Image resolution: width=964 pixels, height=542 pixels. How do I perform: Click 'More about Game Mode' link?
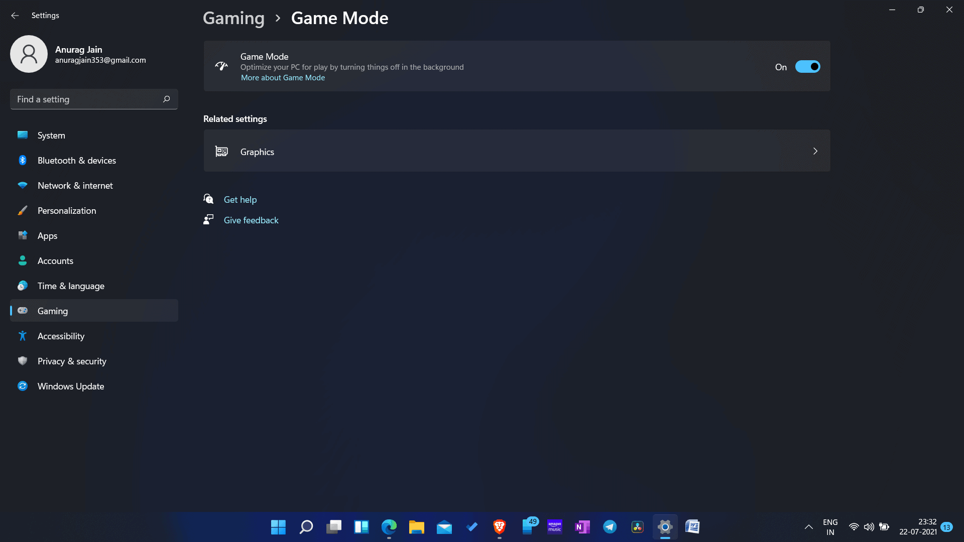(283, 77)
